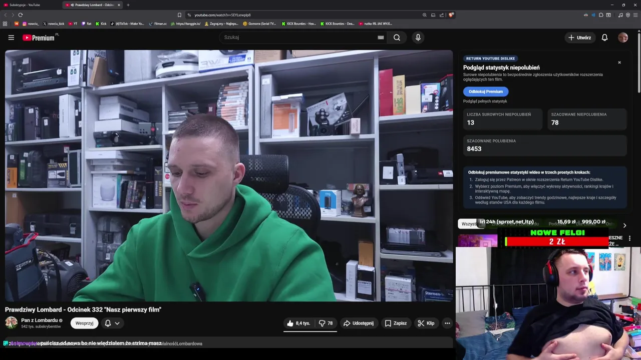Click the Wesprzyj join button
Screen dimensions: 641x360
[84, 323]
